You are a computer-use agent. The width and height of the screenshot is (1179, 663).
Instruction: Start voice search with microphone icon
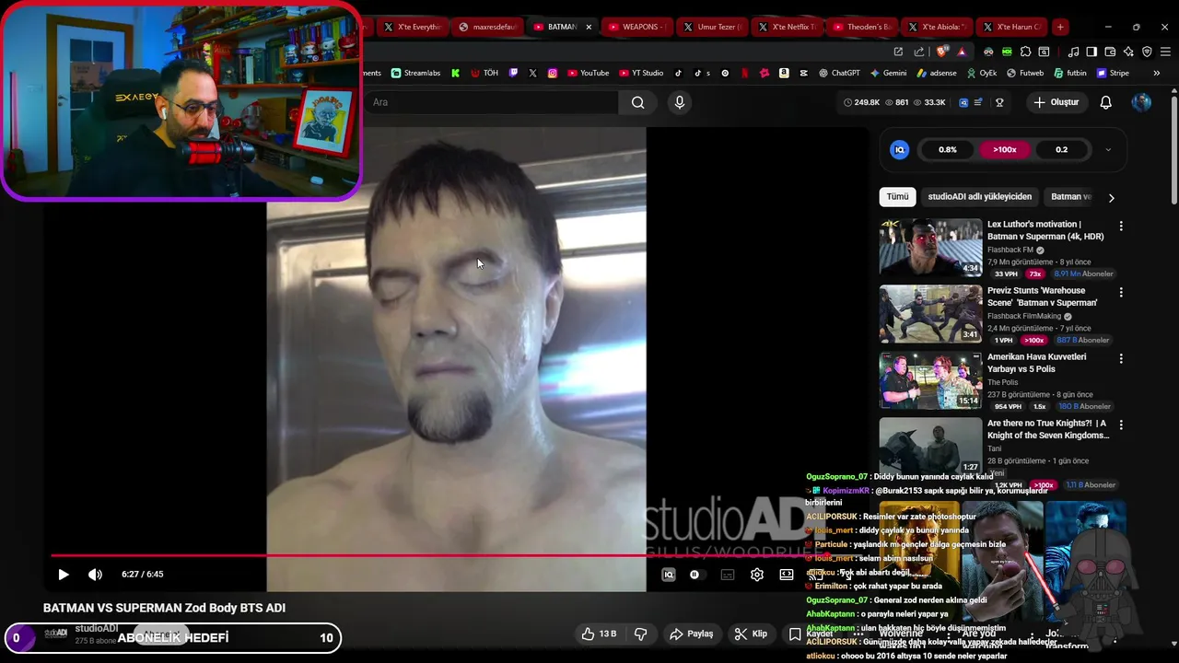[x=680, y=102]
